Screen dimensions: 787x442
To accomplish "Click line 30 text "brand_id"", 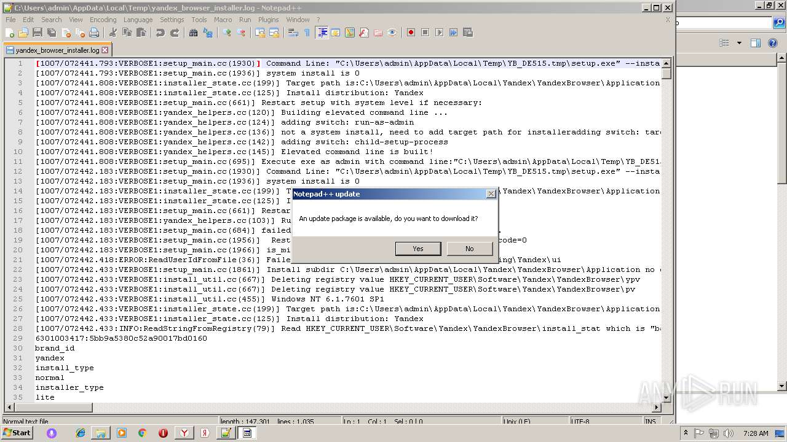I will coord(55,348).
